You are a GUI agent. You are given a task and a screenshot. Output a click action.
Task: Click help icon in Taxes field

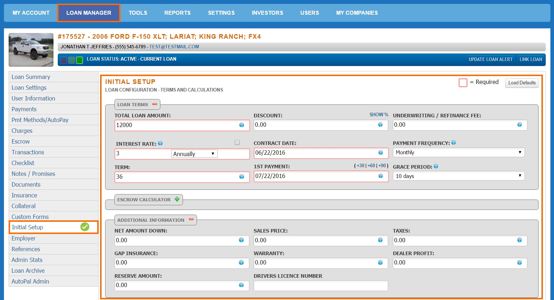[520, 240]
